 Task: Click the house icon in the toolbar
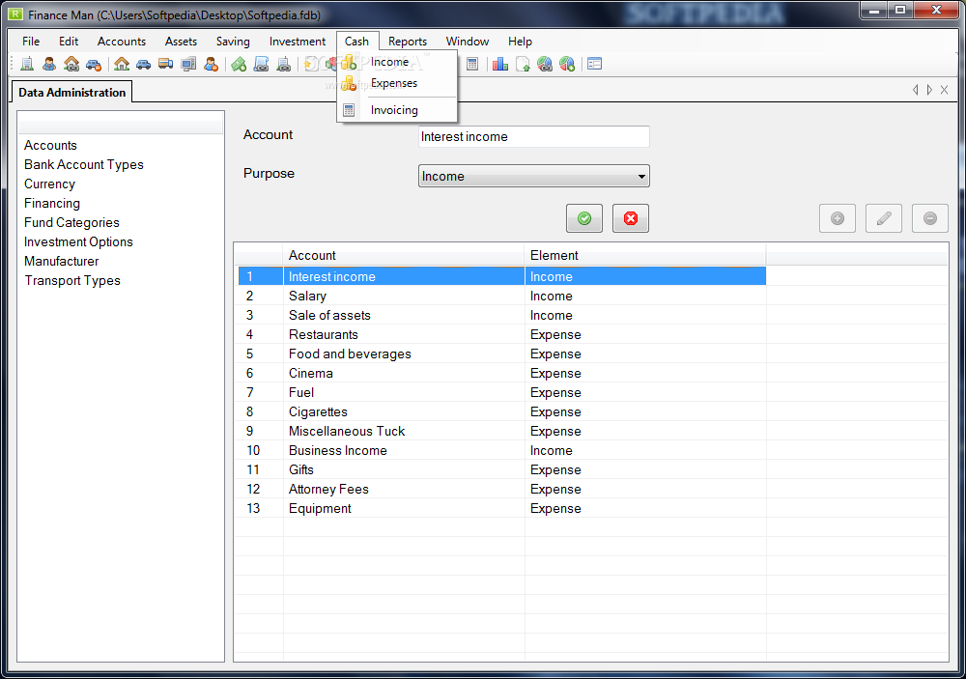121,64
